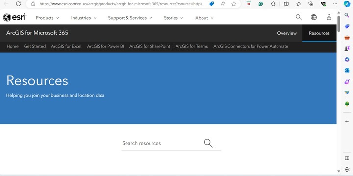Click the magnifier beside Search resources
Screen dimensions: 353x176
tap(208, 143)
